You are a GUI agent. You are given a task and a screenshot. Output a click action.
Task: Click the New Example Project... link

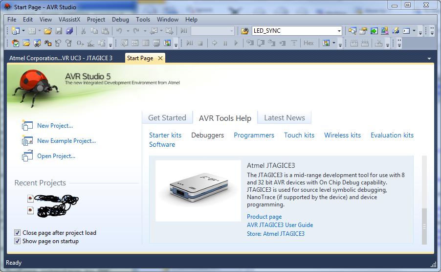66,141
